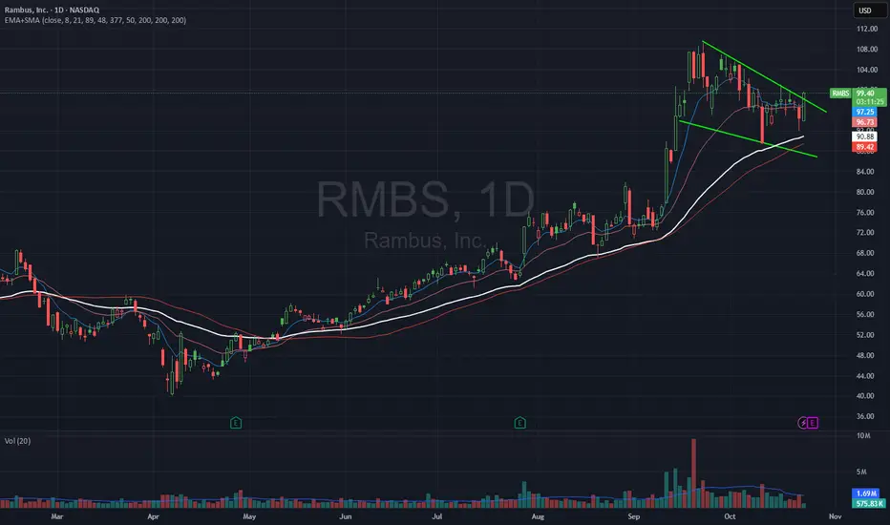Click the white 90.88 moving average label

pos(864,136)
